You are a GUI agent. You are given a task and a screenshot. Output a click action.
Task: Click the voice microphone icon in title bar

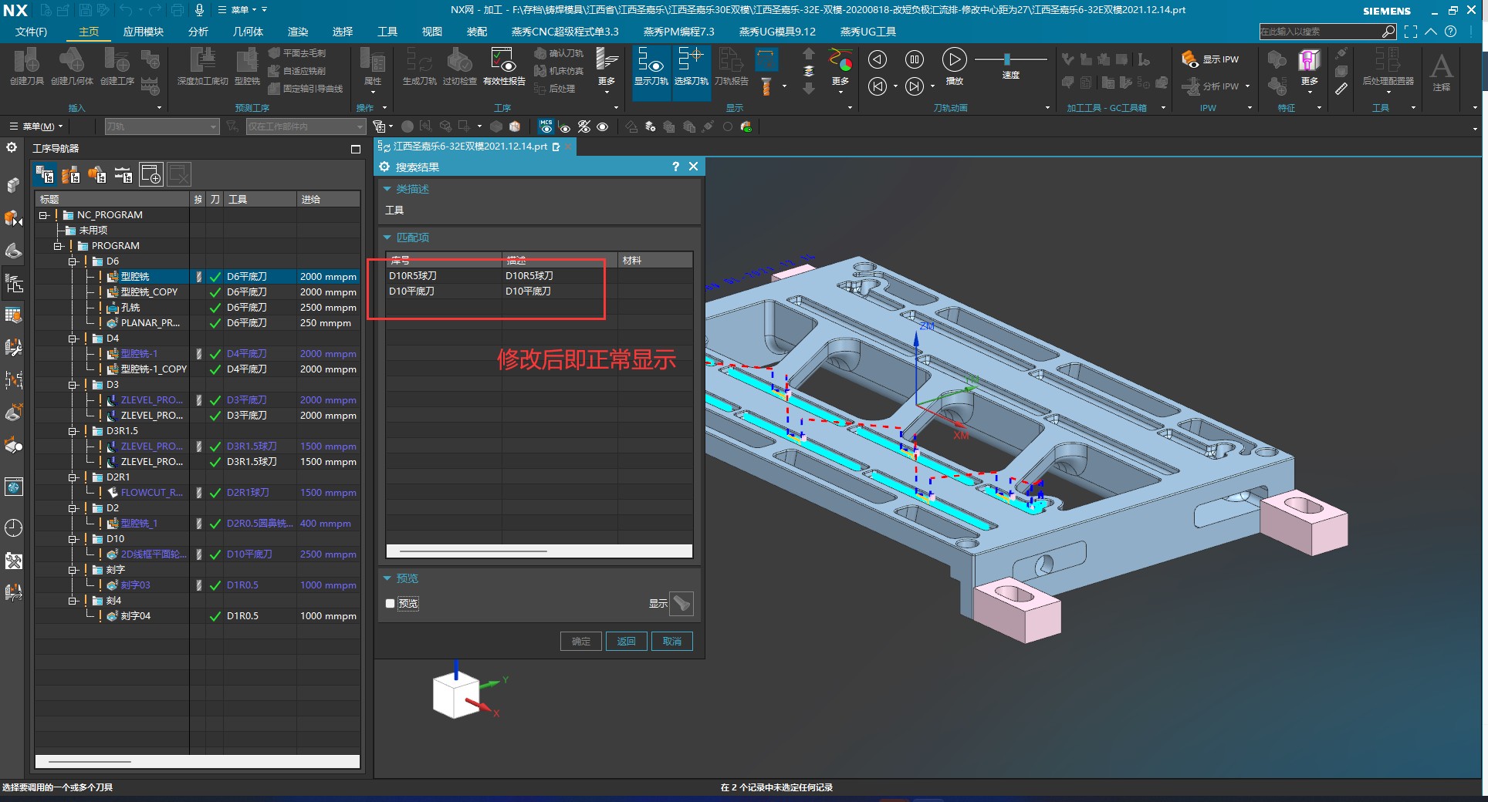pos(199,10)
